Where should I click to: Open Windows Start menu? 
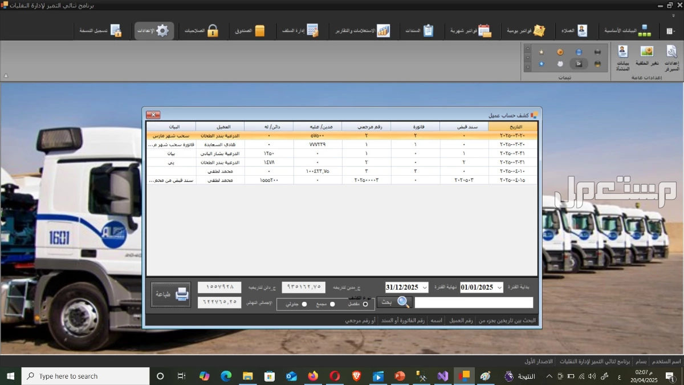10,376
